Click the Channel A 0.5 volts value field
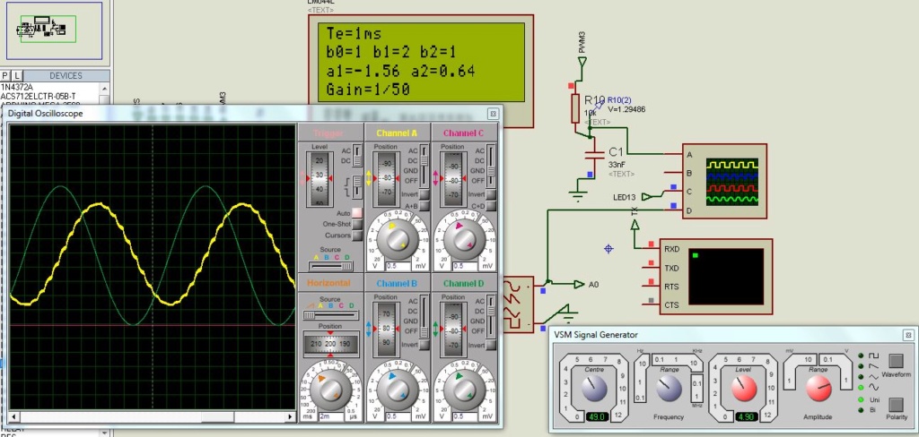 (398, 266)
